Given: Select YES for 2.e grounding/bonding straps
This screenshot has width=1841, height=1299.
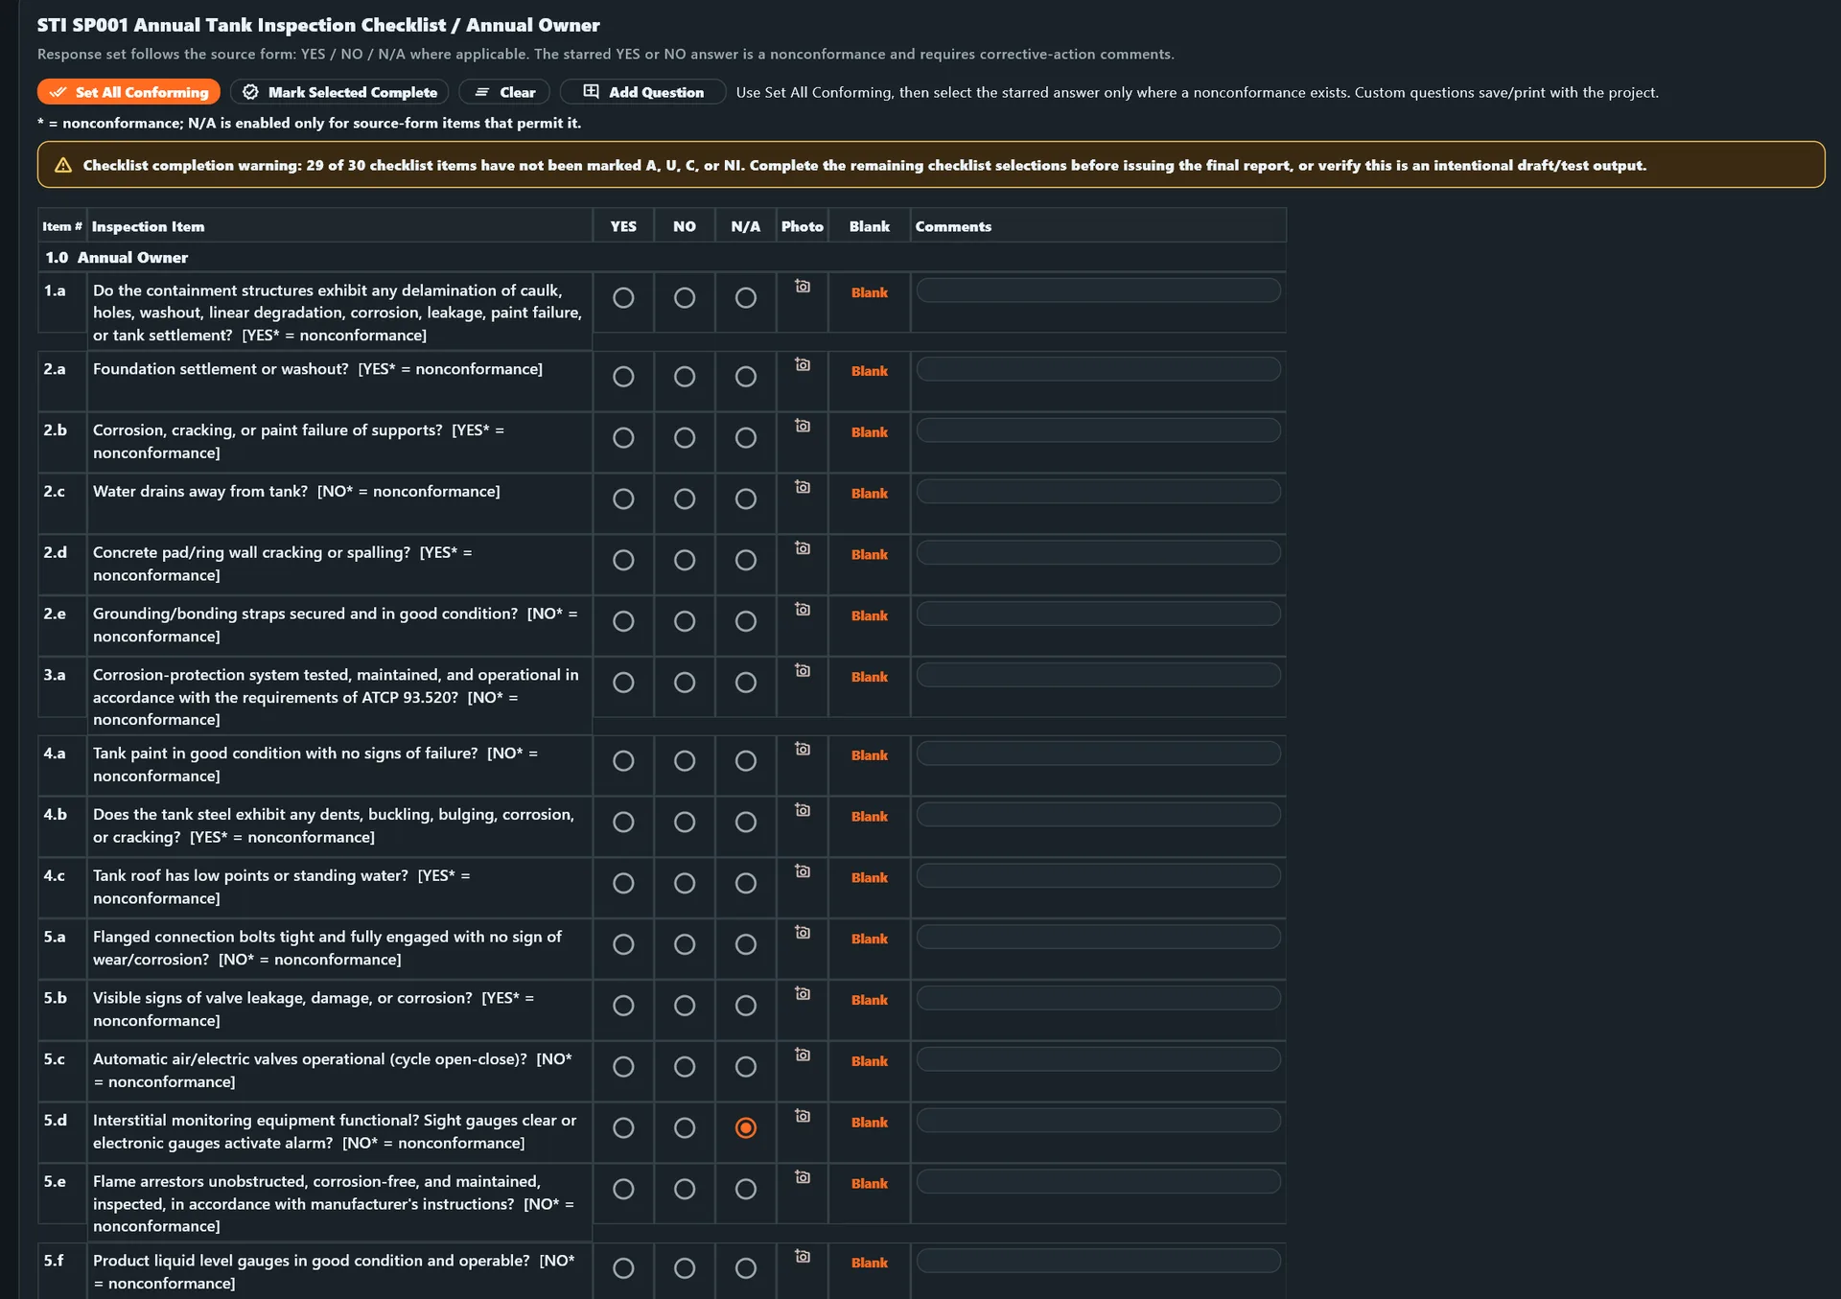Looking at the screenshot, I should click(x=623, y=621).
